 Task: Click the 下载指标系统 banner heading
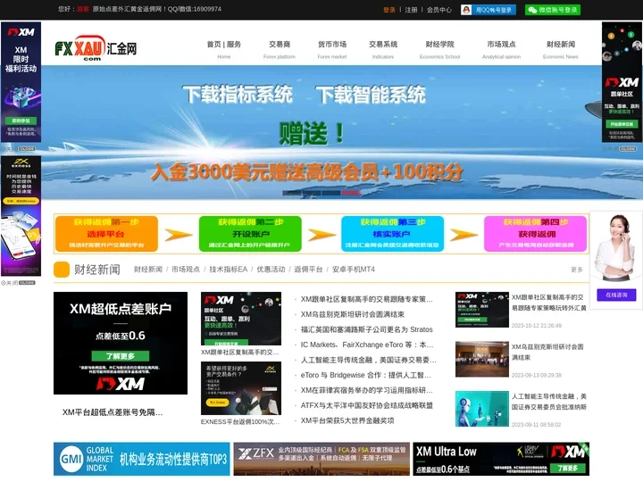click(x=238, y=95)
